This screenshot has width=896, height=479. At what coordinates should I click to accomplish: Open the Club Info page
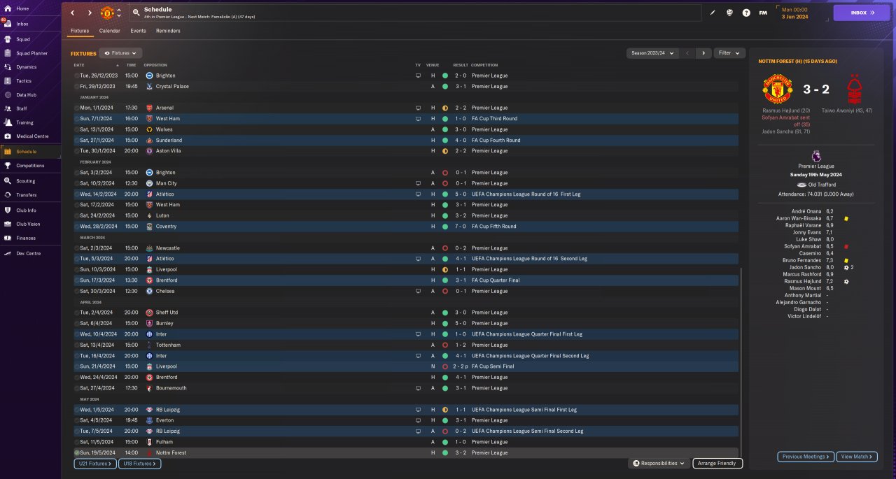[30, 210]
